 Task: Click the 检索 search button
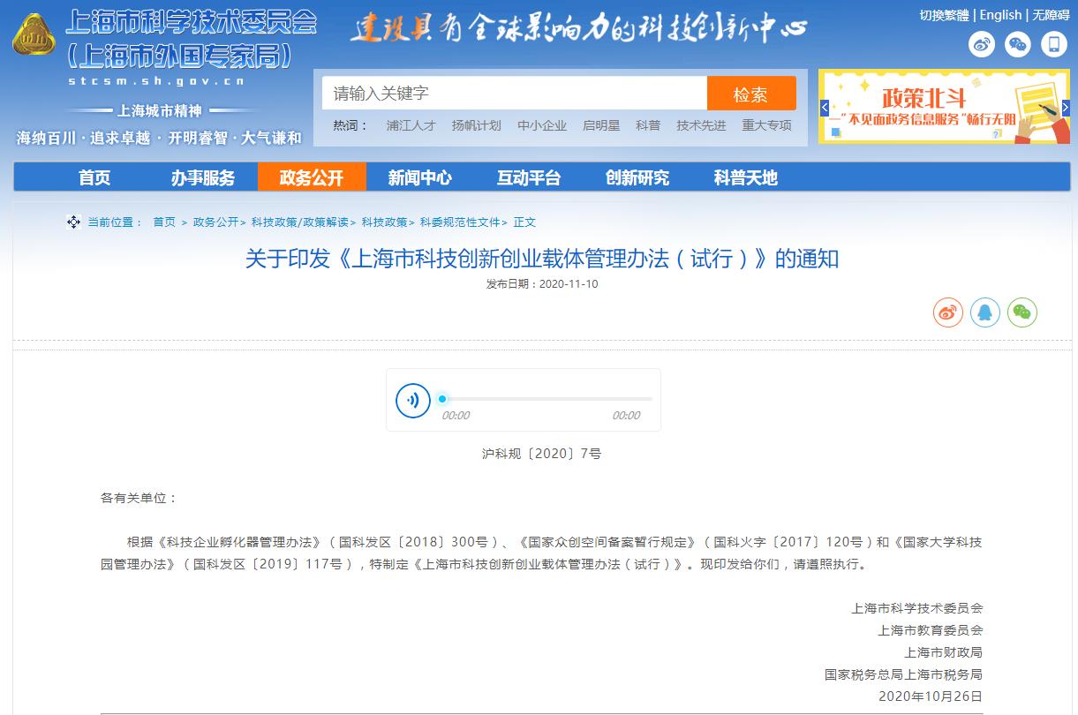(x=751, y=94)
